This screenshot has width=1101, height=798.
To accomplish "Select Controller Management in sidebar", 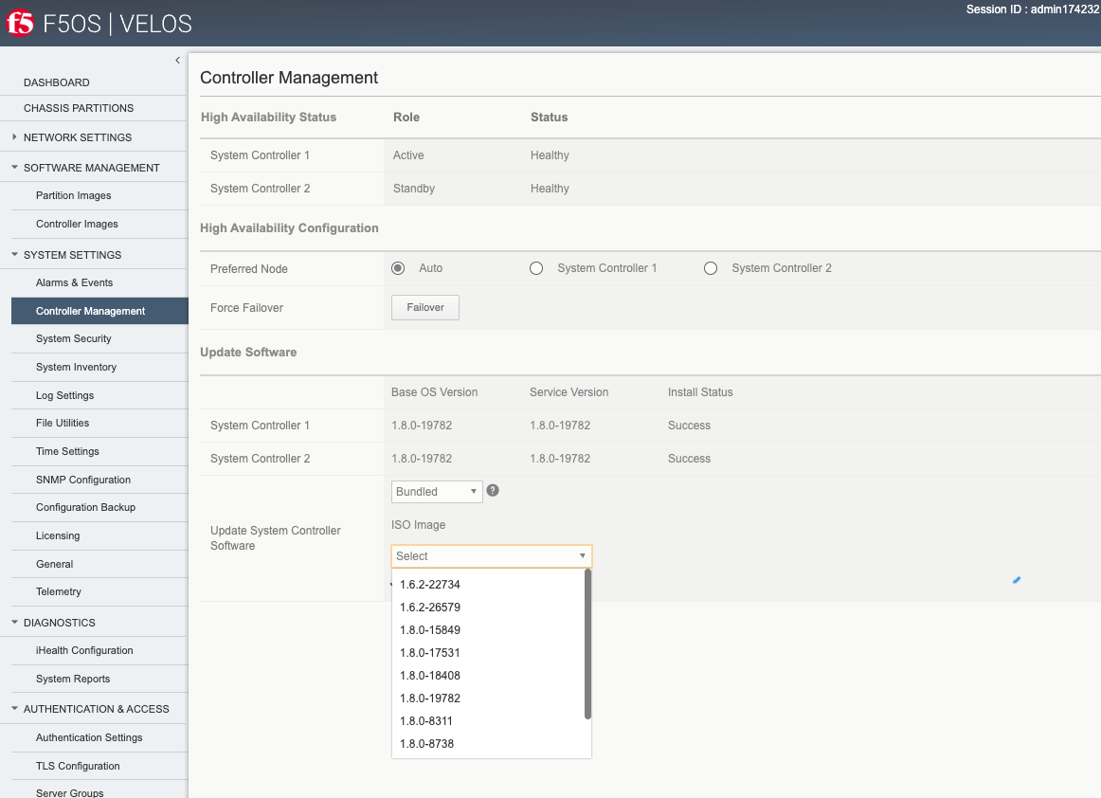I will (x=99, y=311).
